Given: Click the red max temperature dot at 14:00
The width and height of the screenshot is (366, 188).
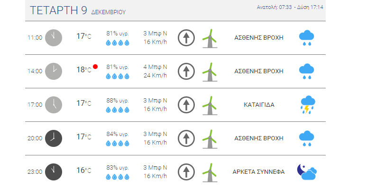Looking at the screenshot, I should [x=95, y=67].
